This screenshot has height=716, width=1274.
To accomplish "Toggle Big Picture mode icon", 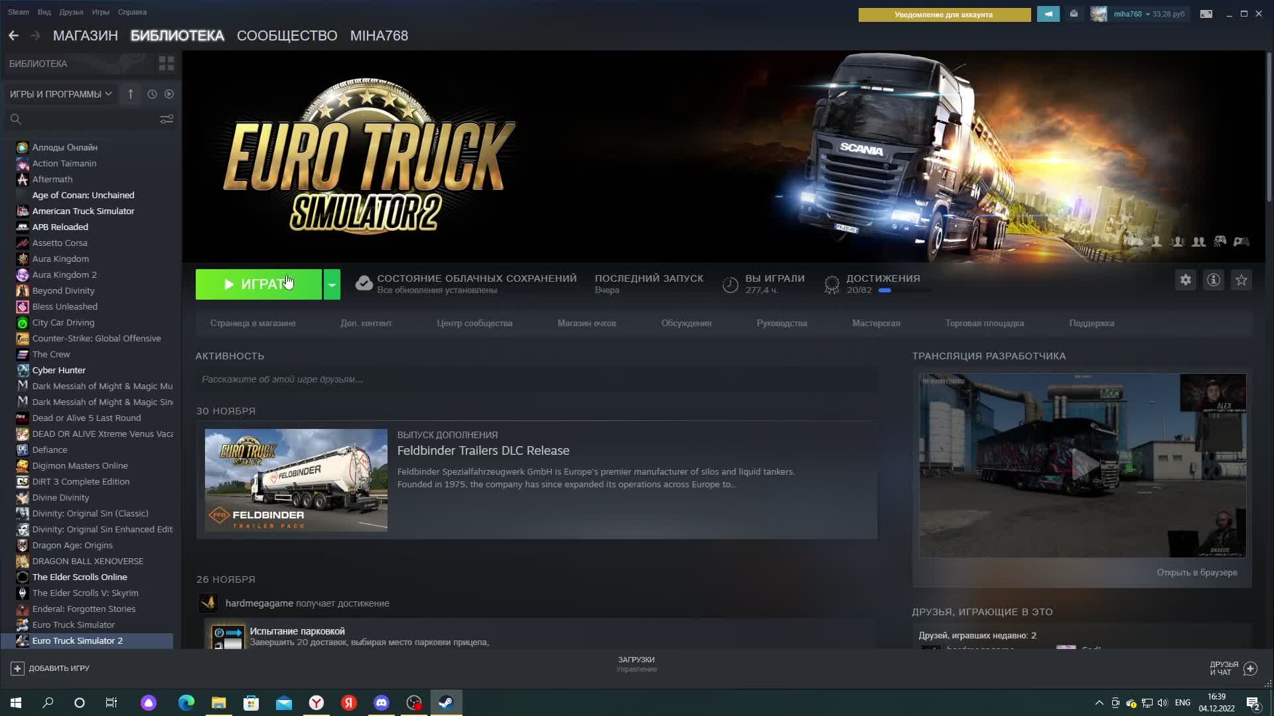I will [1206, 14].
